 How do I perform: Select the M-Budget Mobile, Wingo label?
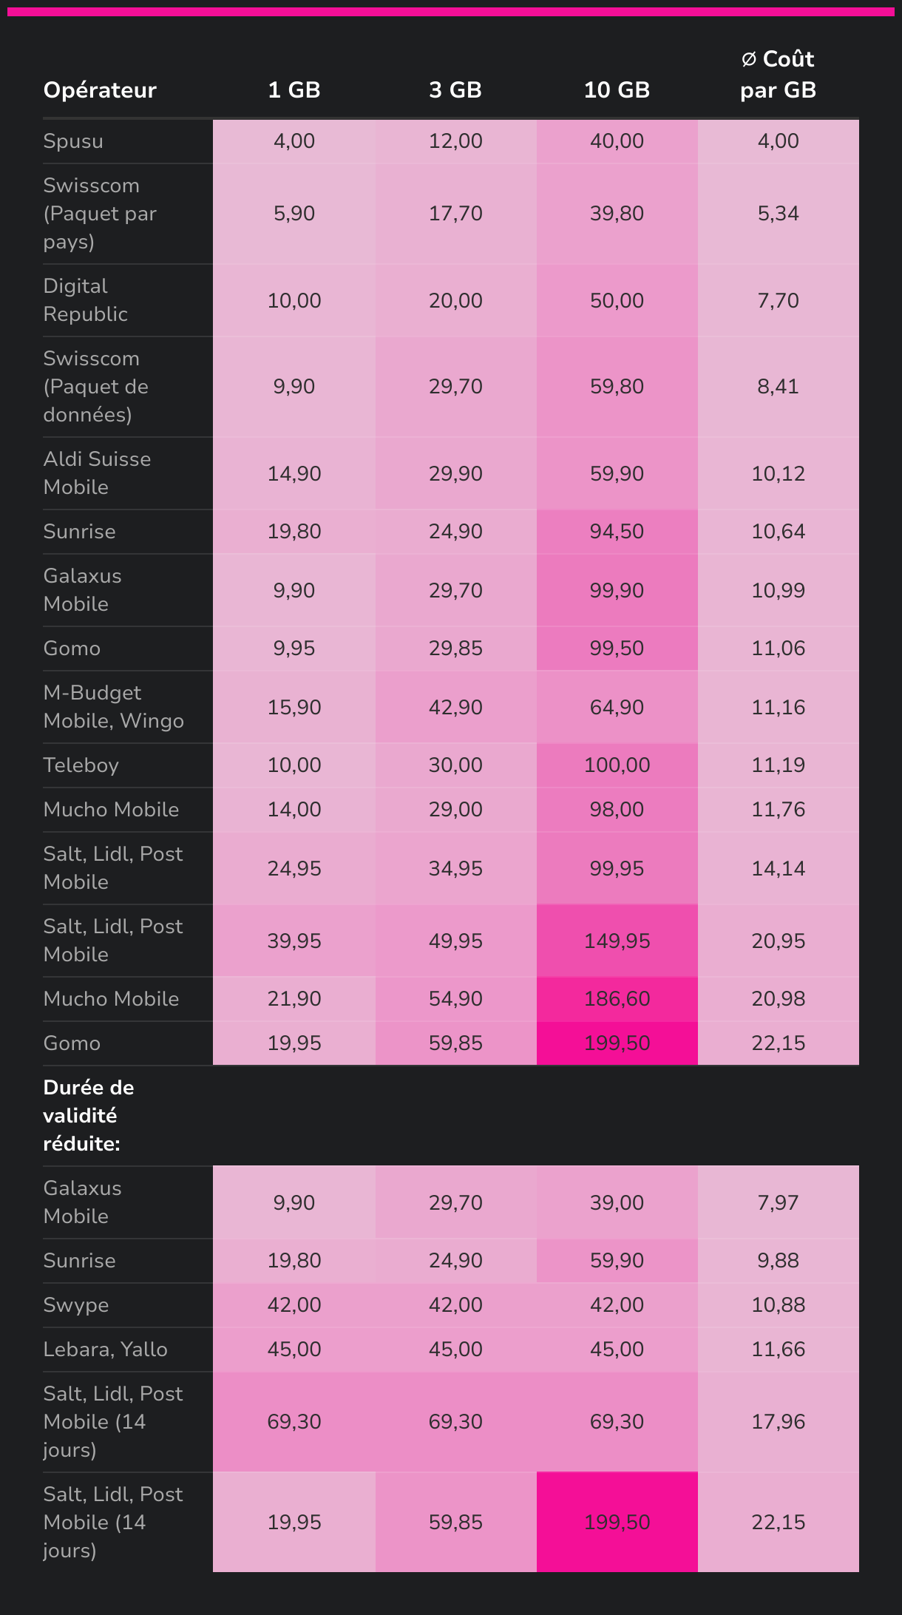(113, 707)
